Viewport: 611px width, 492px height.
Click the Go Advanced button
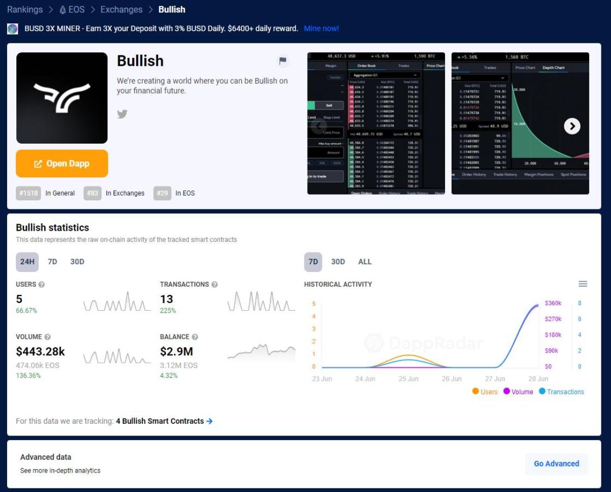pyautogui.click(x=556, y=463)
